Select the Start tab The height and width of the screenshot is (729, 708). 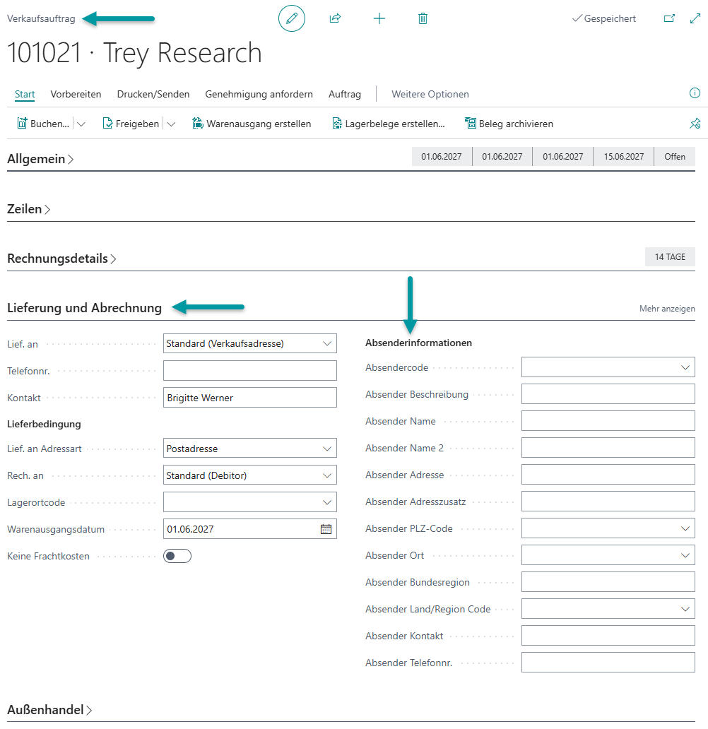[25, 94]
